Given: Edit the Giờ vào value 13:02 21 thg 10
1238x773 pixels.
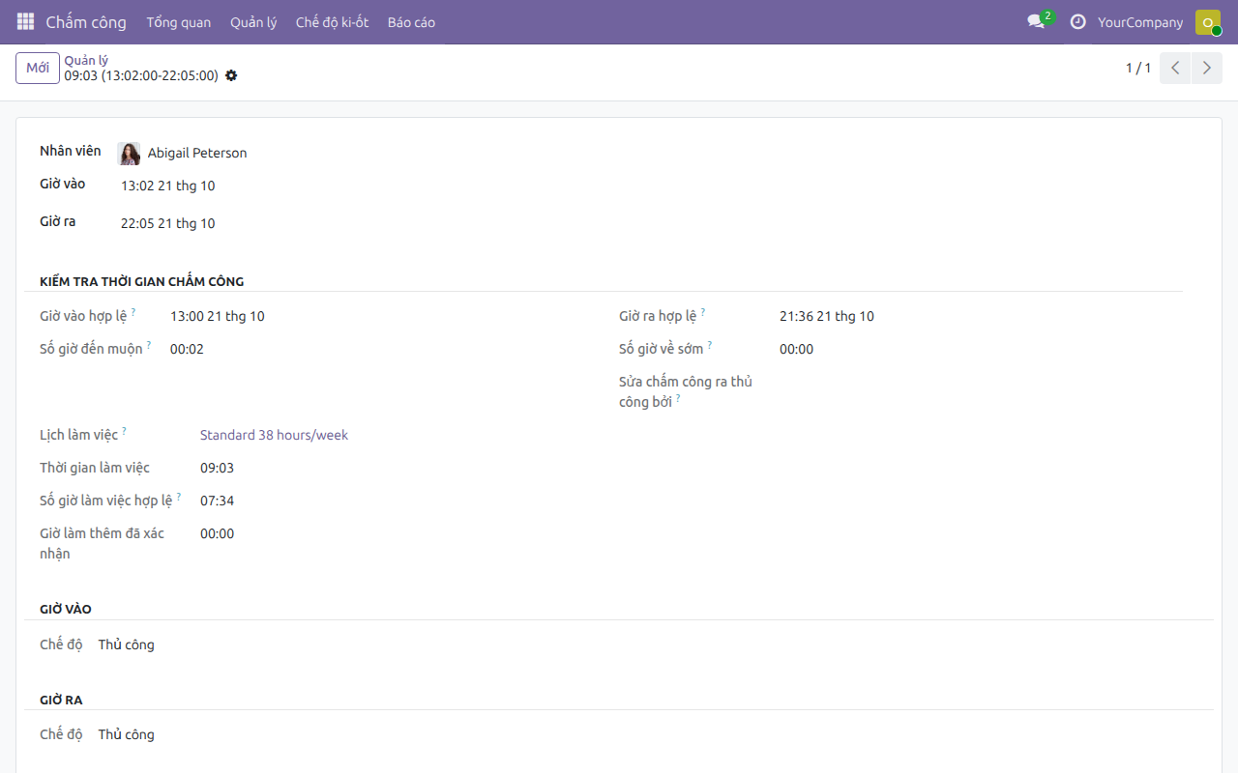Looking at the screenshot, I should pos(168,186).
